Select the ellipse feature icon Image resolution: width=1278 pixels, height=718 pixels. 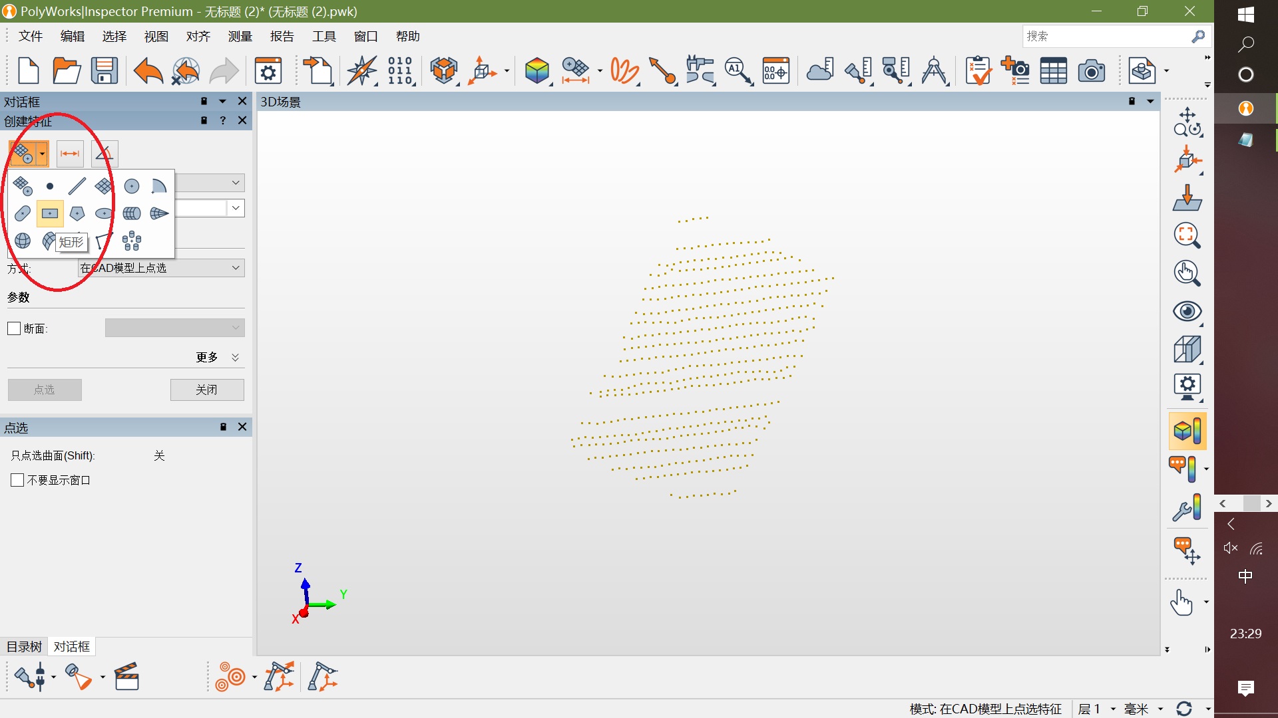pyautogui.click(x=104, y=213)
